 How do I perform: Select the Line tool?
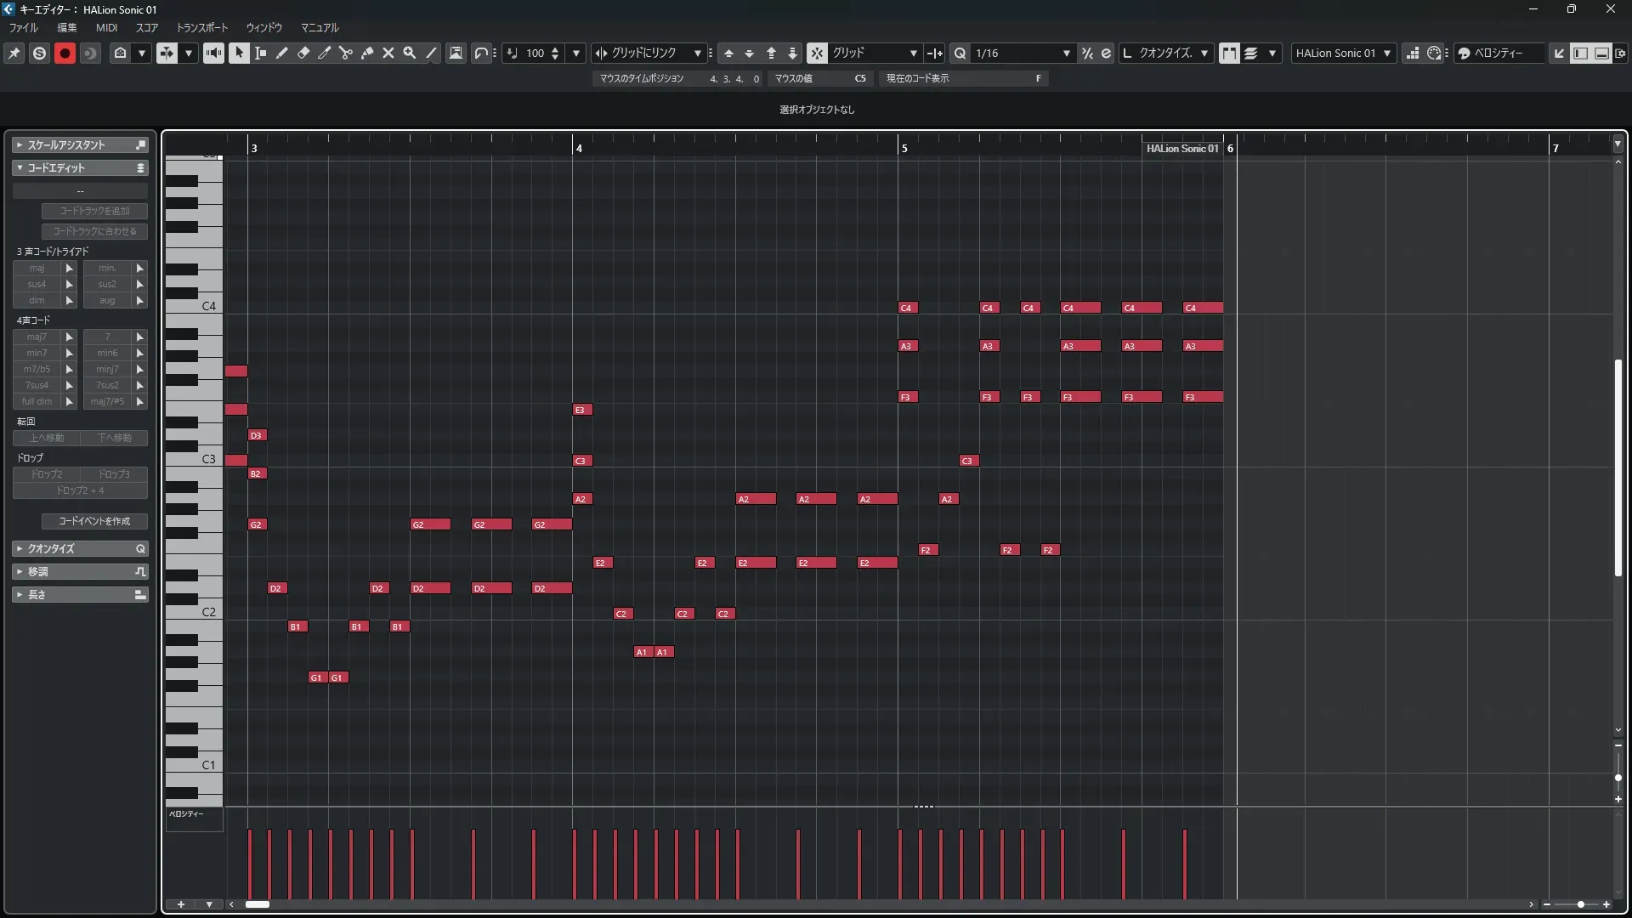click(432, 53)
